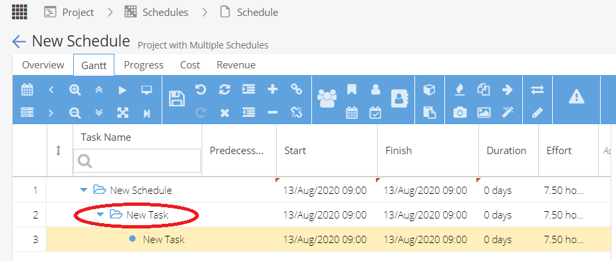Click the link tasks chain icon
Viewport: 616px width, 261px height.
point(296,89)
